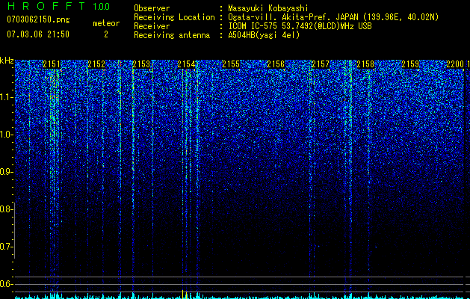Image resolution: width=470 pixels, height=299 pixels.
Task: Click the 2200 time marker
Action: pos(455,64)
